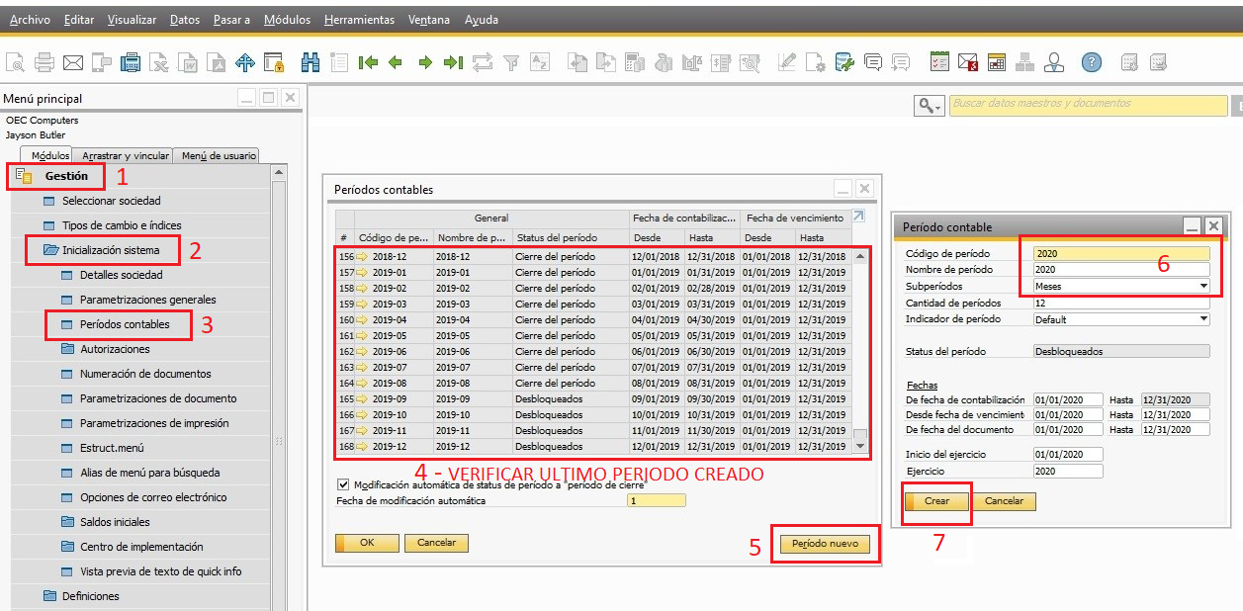Image resolution: width=1243 pixels, height=611 pixels.
Task: Click the Código de período input field
Action: pos(1120,254)
